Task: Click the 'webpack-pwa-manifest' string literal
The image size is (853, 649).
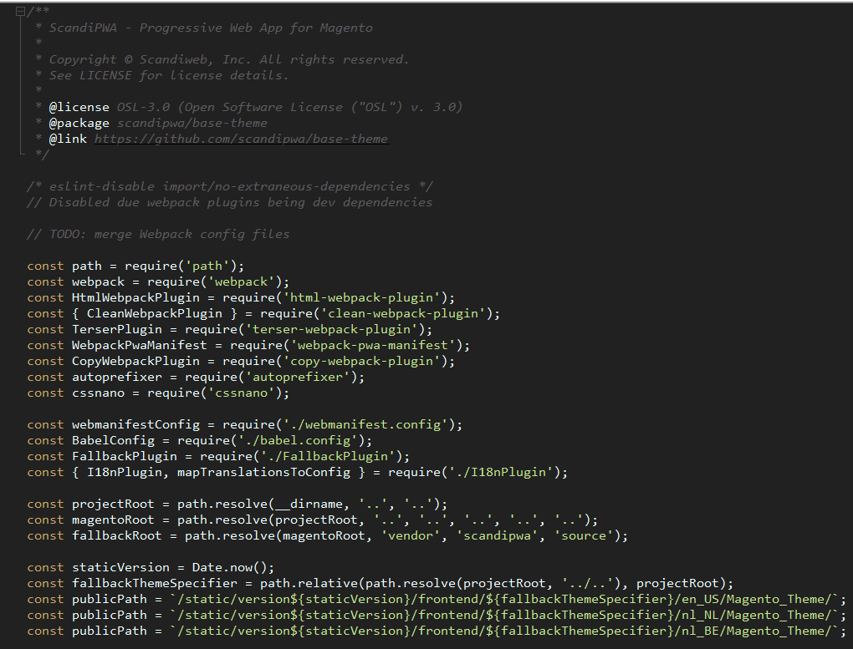Action: pyautogui.click(x=373, y=345)
